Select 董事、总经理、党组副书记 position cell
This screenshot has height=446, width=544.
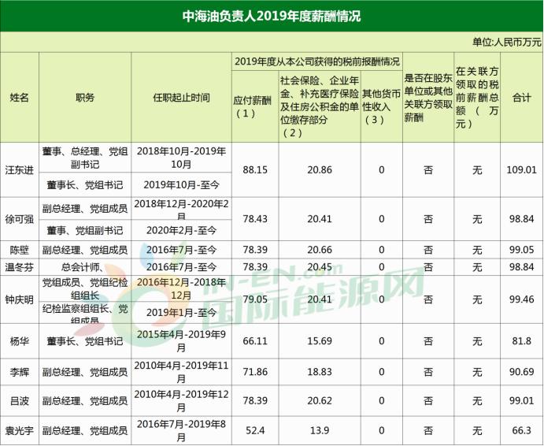point(85,158)
